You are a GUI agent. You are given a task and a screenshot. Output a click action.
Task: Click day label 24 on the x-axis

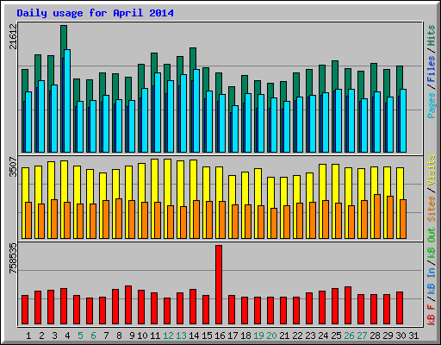(x=323, y=336)
